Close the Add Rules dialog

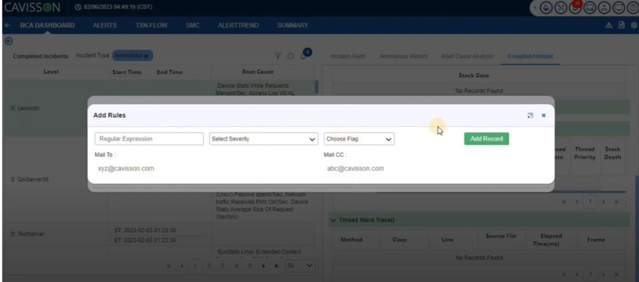(544, 115)
